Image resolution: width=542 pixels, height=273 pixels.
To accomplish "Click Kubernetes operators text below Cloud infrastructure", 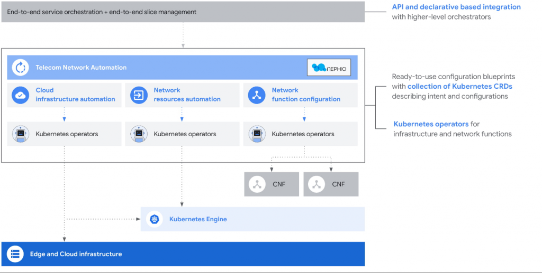I will 67,134.
